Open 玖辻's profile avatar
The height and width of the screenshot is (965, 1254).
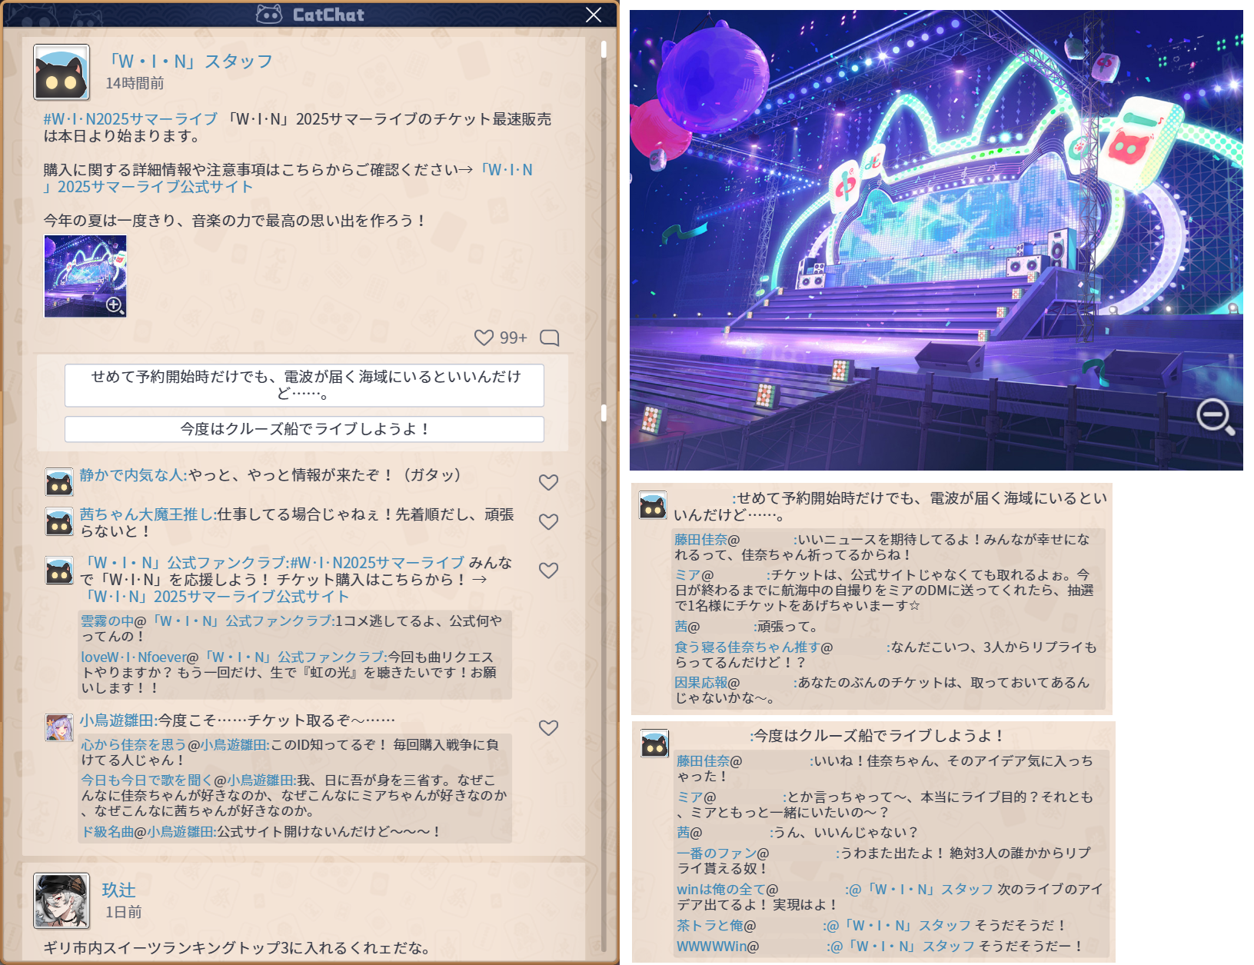pos(62,900)
